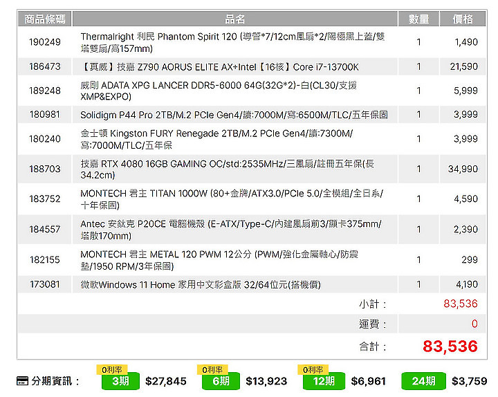This screenshot has width=498, height=397.
Task: Select the 24期 installment button
Action: (423, 381)
